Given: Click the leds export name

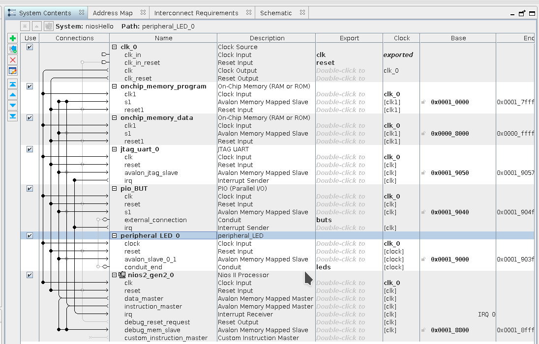Looking at the screenshot, I should pyautogui.click(x=324, y=267).
